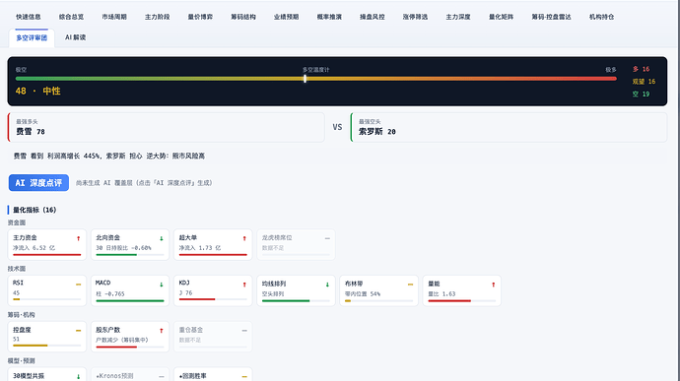Click the 观望 16 count
680x381 pixels.
point(644,82)
